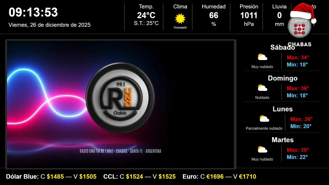The image size is (329, 185).
Task: Click the Euro label in ticker
Action: click(x=190, y=177)
